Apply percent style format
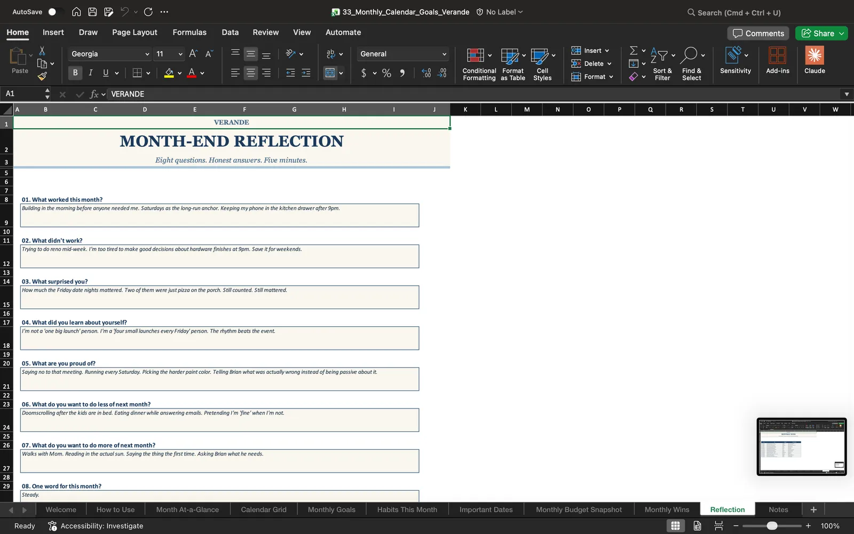854x534 pixels. click(x=386, y=73)
